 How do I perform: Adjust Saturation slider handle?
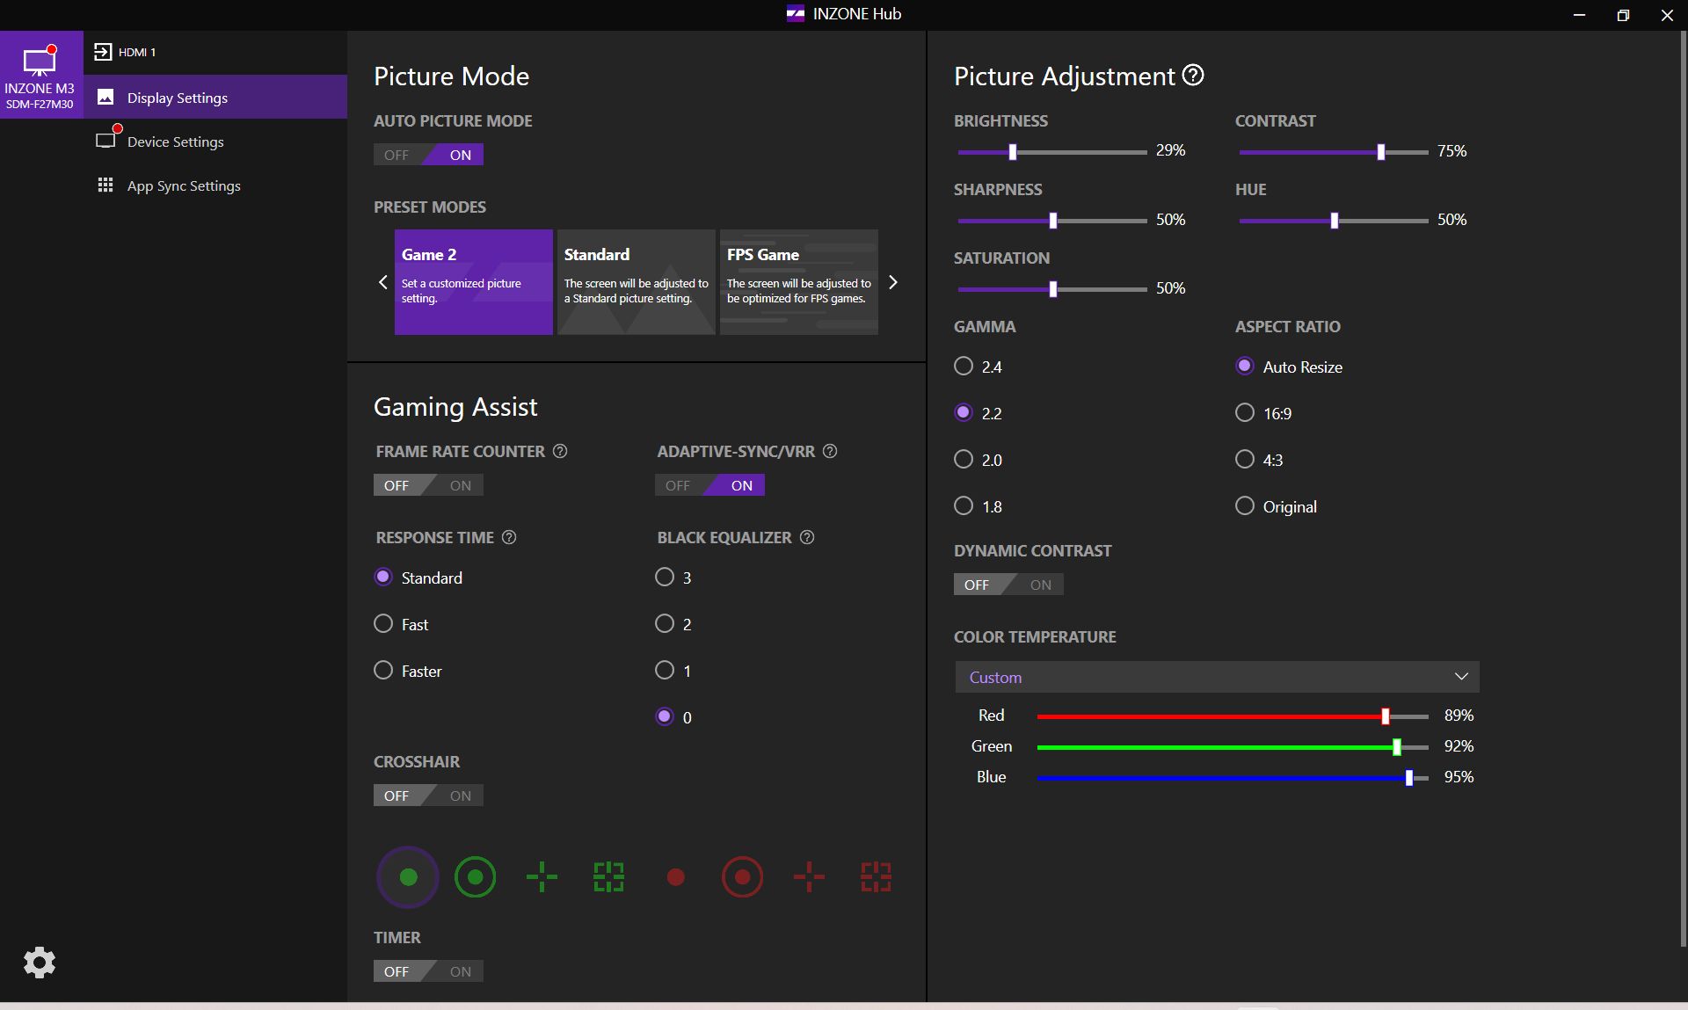[1053, 289]
